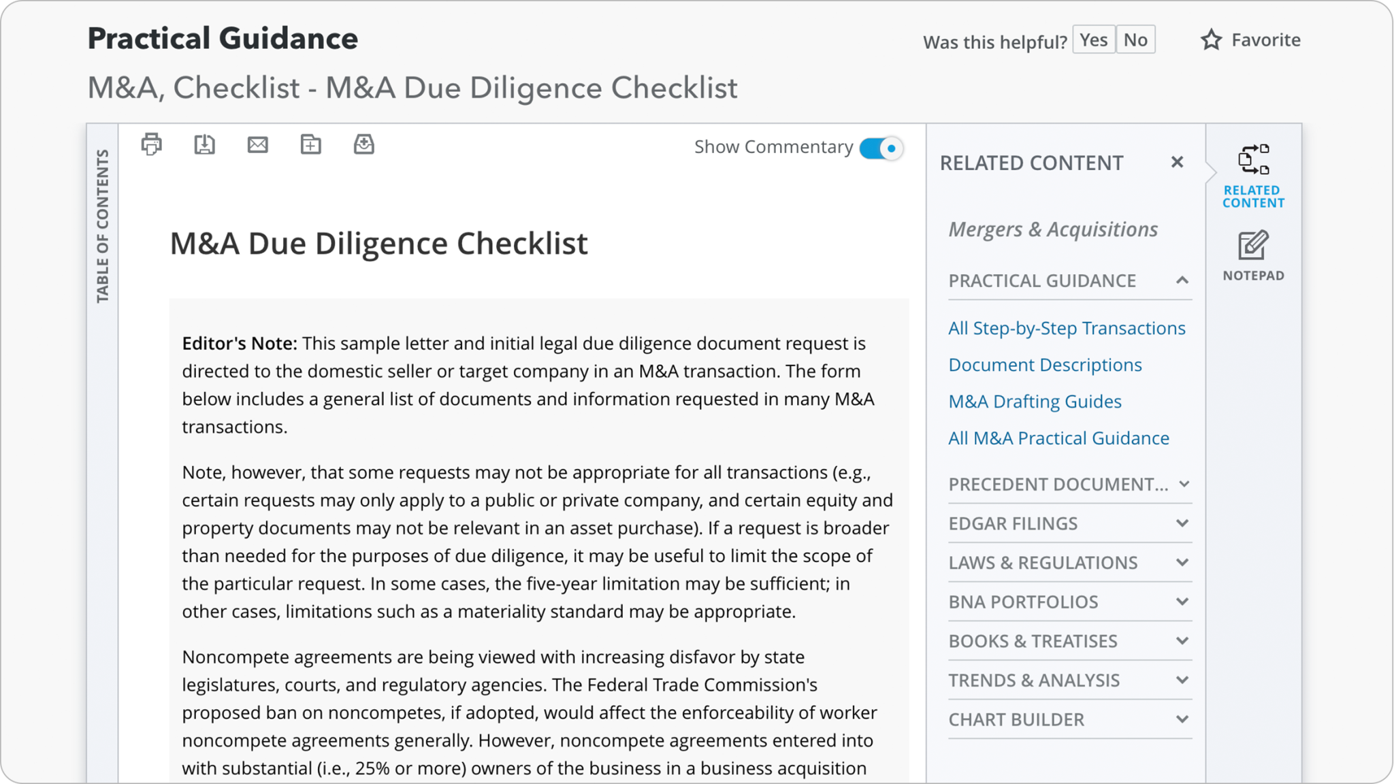The image size is (1394, 784).
Task: Close the Related Content panel
Action: [x=1178, y=162]
